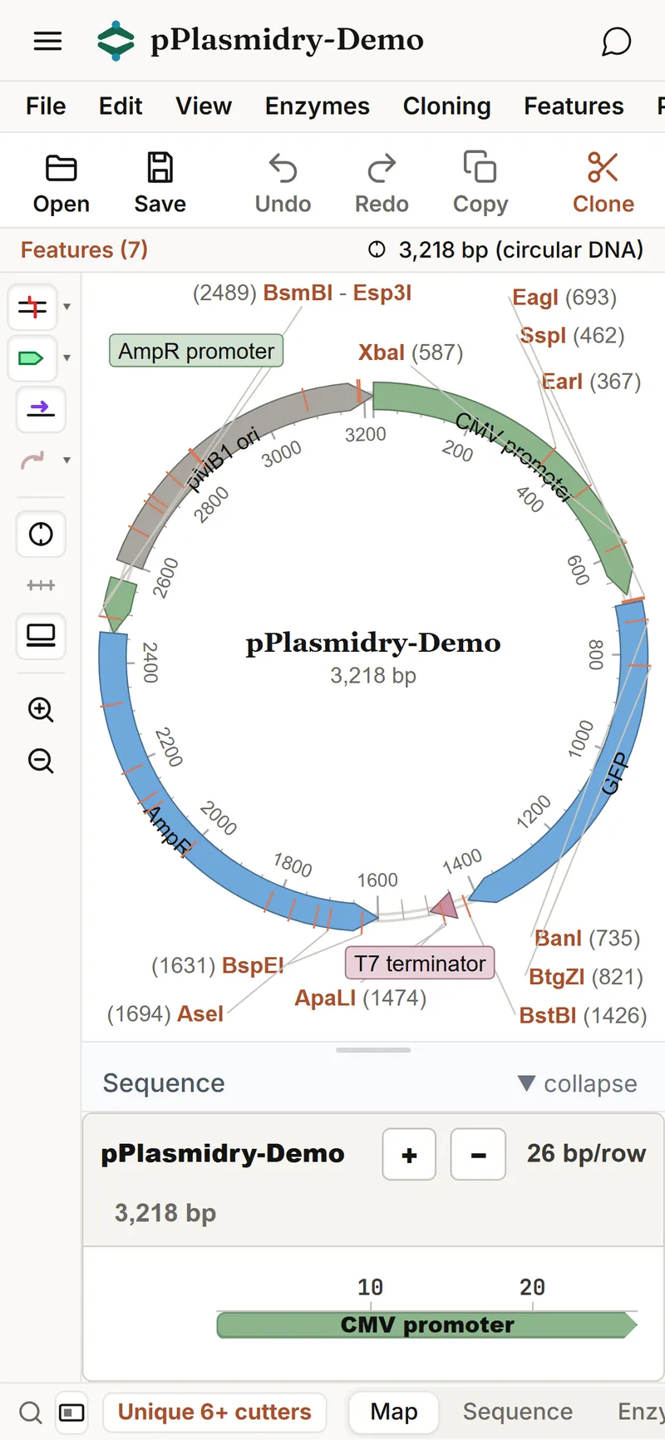The image size is (665, 1440).
Task: Toggle the bottom panel layout icon
Action: 71,1412
